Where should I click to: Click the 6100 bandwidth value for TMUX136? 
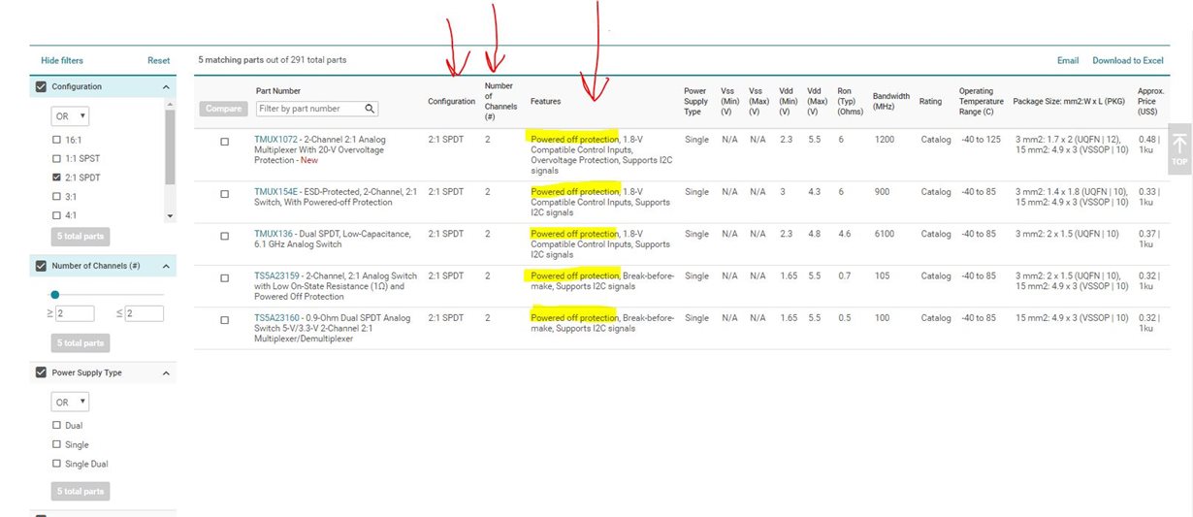pos(884,234)
